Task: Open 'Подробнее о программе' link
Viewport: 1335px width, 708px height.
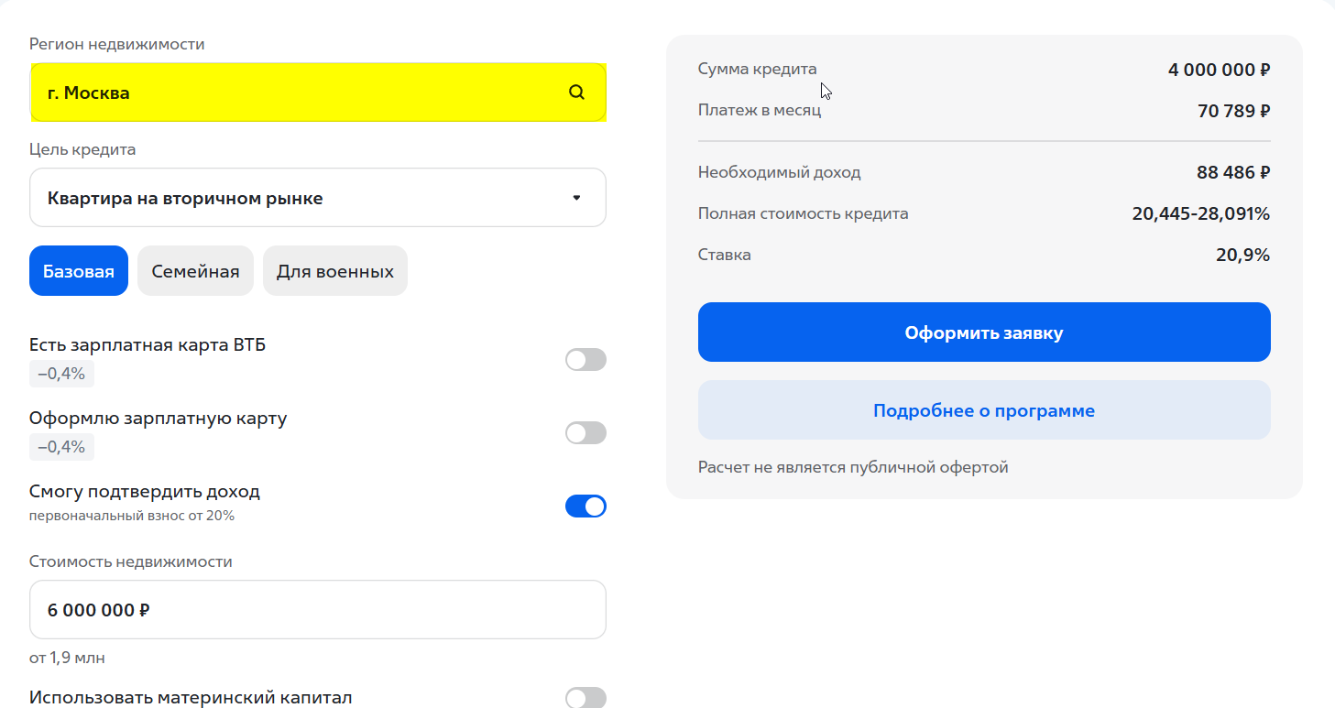Action: (x=983, y=409)
